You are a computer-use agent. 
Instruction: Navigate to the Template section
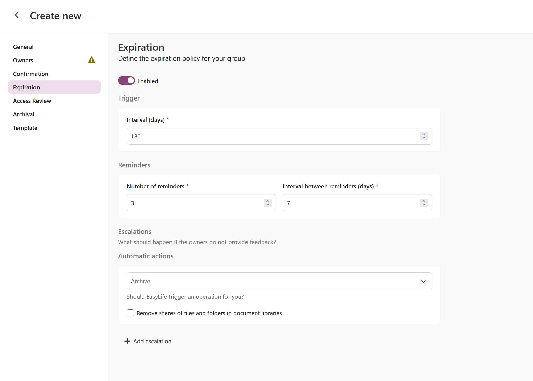25,128
